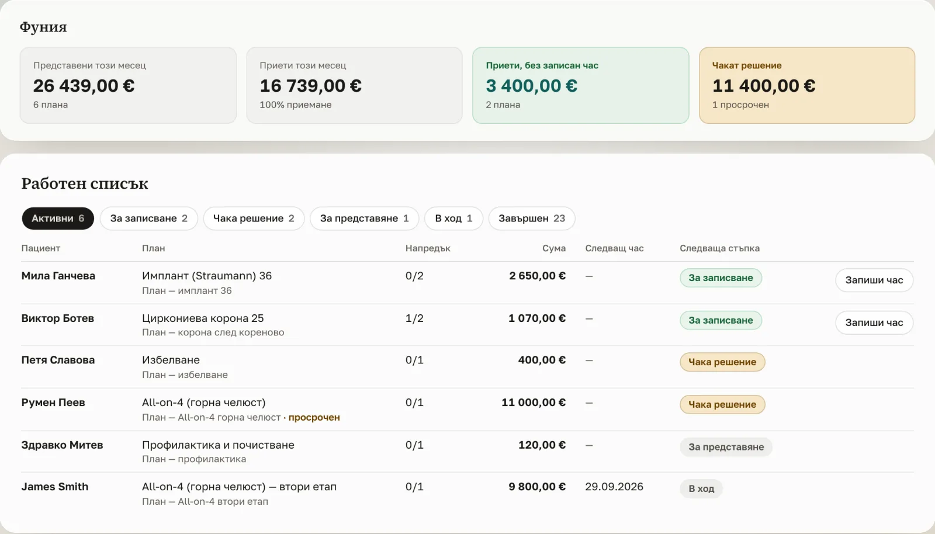Click the Напредък column header

tap(428, 248)
